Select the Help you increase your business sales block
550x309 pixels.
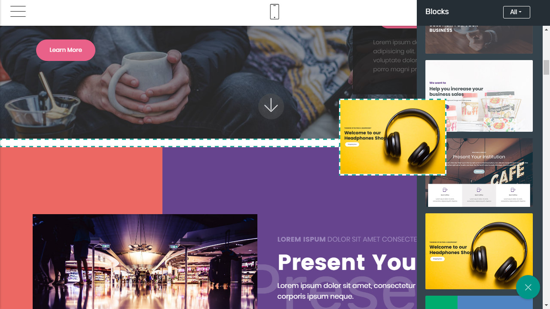pyautogui.click(x=479, y=96)
